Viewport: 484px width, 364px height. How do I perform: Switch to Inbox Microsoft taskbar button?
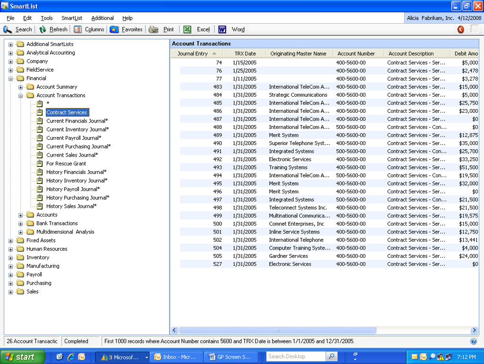[177, 357]
